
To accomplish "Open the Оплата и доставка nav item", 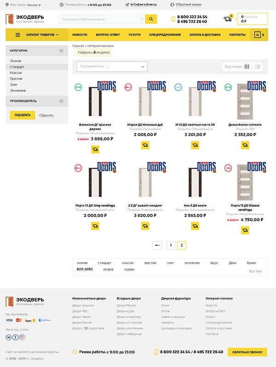I will click(x=205, y=34).
